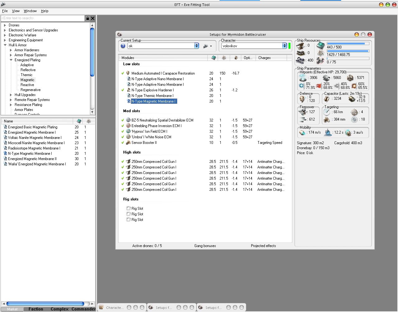This screenshot has width=398, height=312.
Task: Click the horizontal scrollbar in the item list
Action: click(x=45, y=304)
